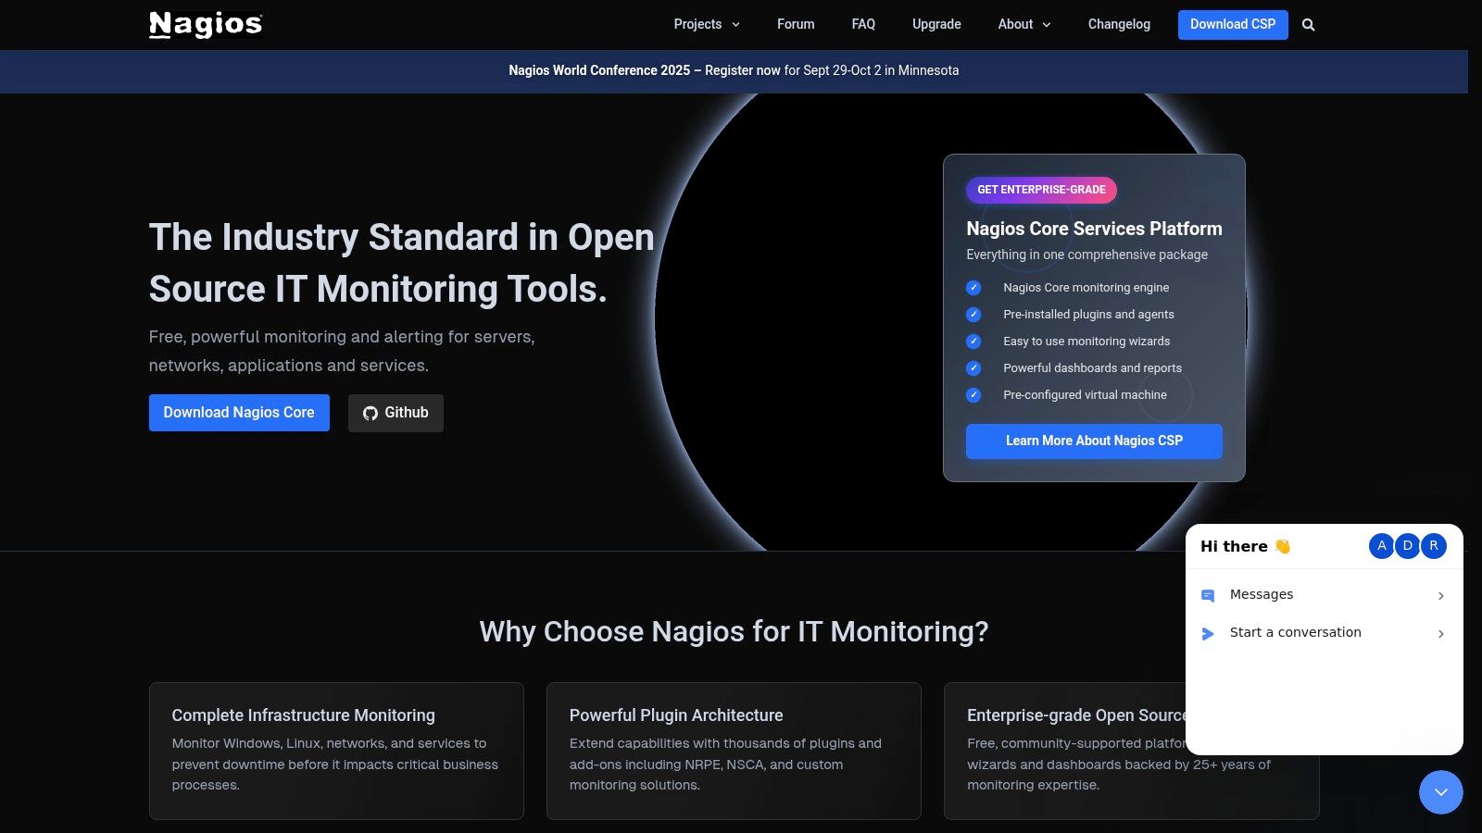Click the Nagios logo

(206, 25)
